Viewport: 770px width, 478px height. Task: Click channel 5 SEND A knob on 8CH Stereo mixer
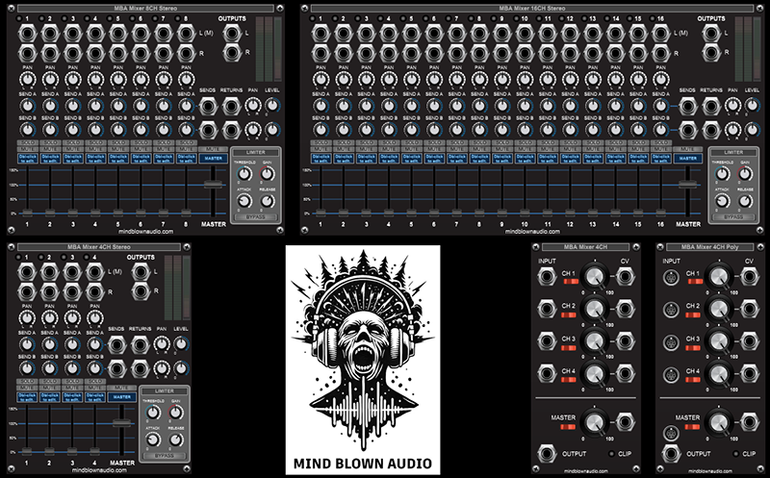tap(117, 106)
